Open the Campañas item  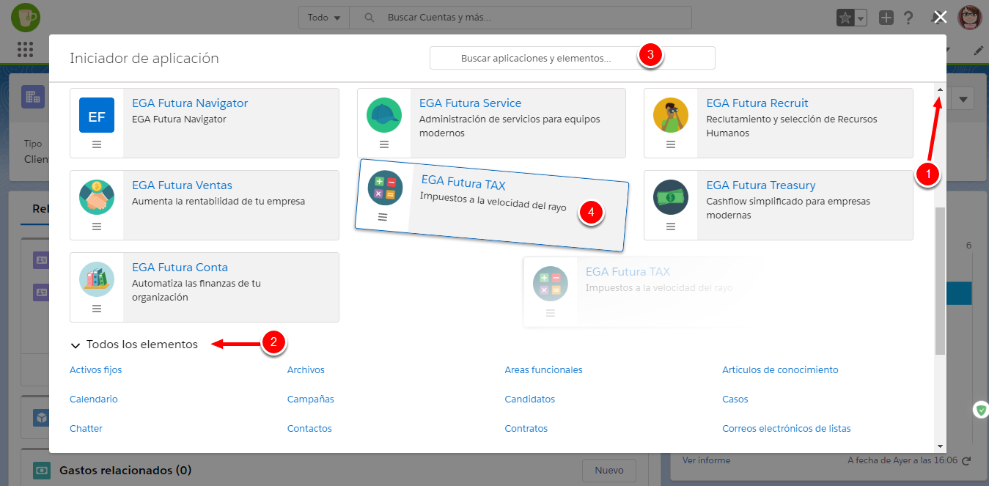[311, 400]
